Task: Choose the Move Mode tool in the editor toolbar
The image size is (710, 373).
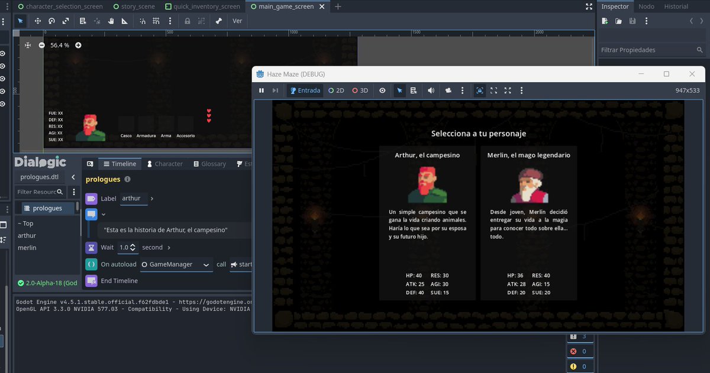Action: click(38, 21)
